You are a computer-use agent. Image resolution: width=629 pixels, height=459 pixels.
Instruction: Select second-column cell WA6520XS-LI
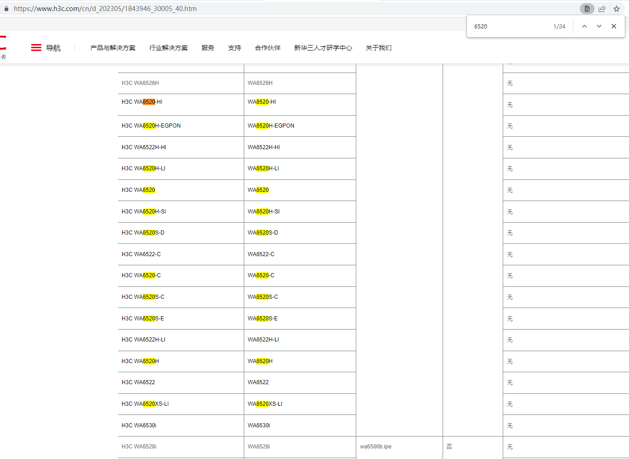point(265,404)
